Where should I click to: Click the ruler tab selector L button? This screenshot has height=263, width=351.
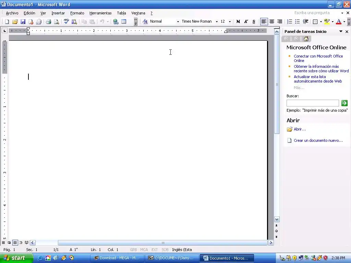pyautogui.click(x=4, y=30)
